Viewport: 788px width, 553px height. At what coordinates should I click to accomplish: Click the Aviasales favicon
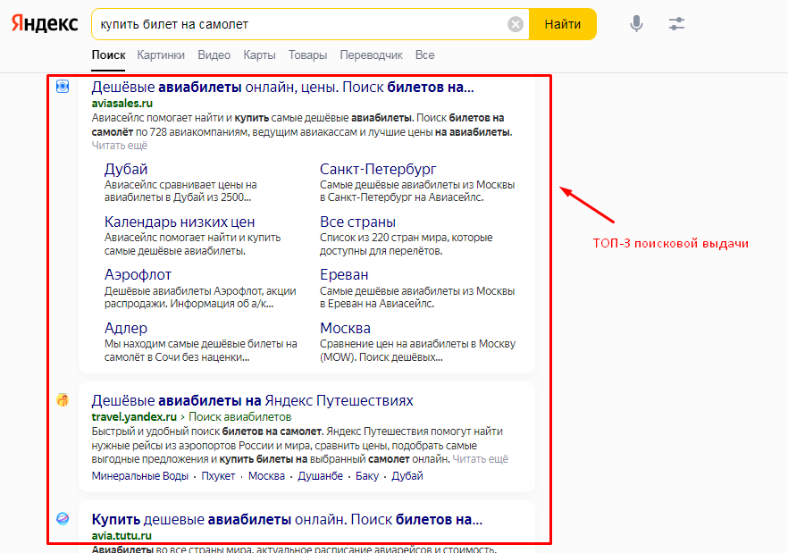click(63, 87)
